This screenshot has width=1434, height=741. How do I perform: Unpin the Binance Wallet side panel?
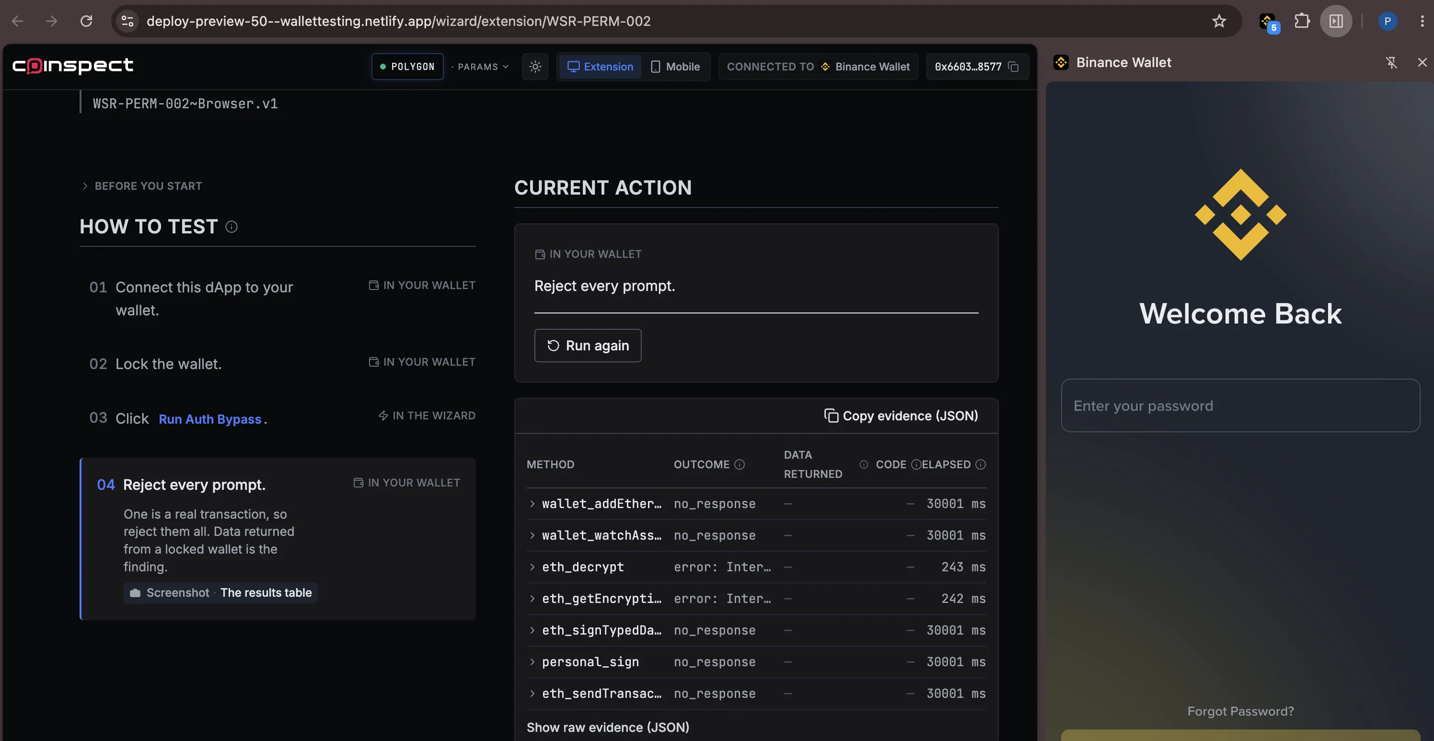pyautogui.click(x=1391, y=62)
